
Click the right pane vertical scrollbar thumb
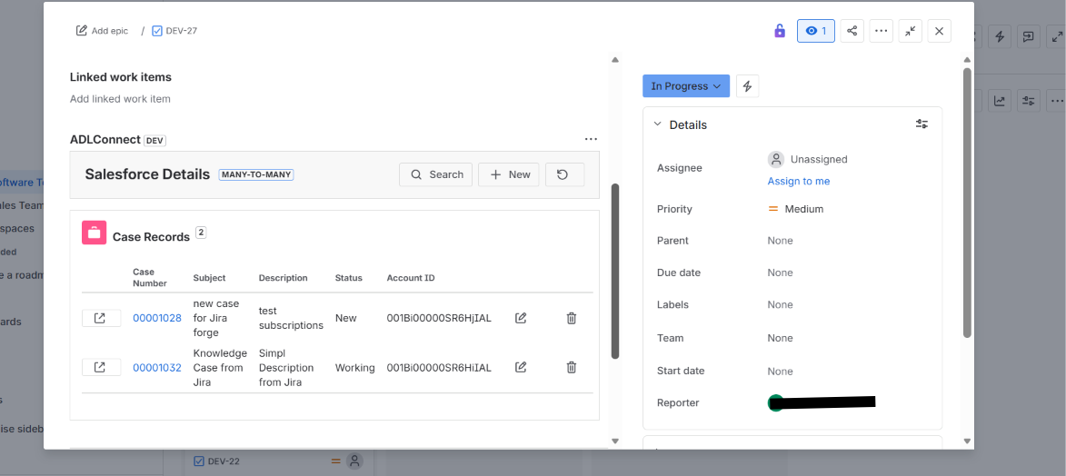[x=968, y=203]
